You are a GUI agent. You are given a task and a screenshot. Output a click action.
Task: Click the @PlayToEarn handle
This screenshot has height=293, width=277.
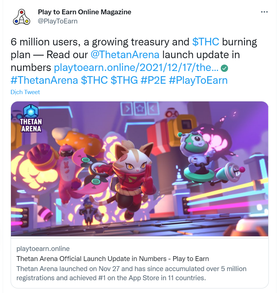[x=58, y=21]
